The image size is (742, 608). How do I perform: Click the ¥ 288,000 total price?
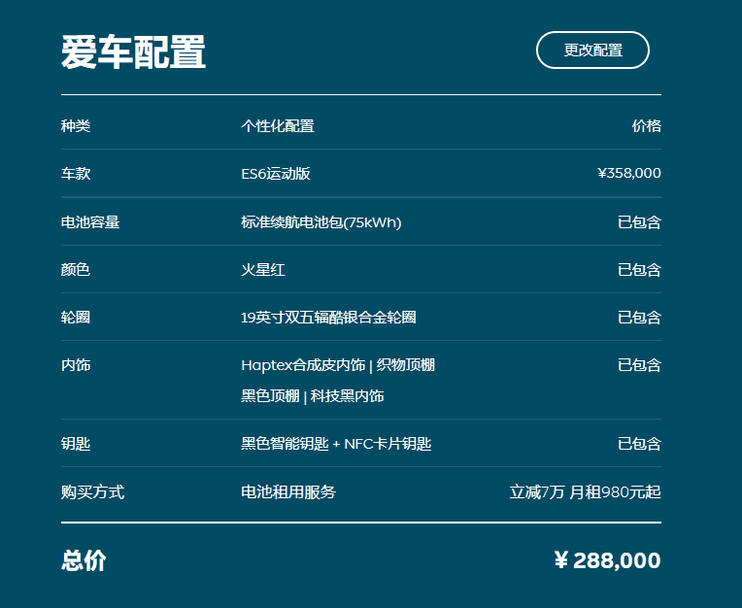[608, 560]
